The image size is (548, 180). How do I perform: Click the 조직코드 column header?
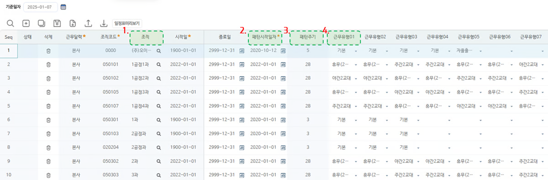point(111,36)
